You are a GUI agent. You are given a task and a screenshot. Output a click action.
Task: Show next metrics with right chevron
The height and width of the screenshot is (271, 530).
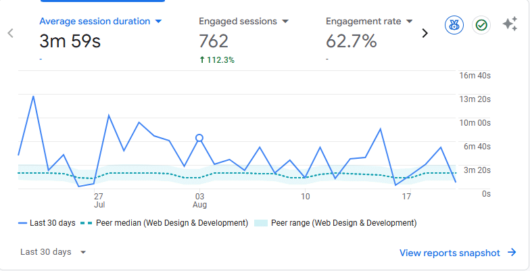tap(425, 33)
